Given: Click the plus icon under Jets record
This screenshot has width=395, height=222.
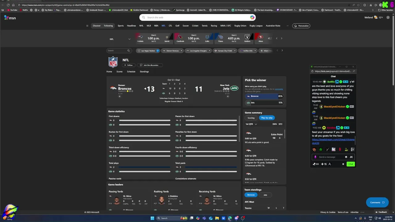Looking at the screenshot, I should click(x=228, y=96).
